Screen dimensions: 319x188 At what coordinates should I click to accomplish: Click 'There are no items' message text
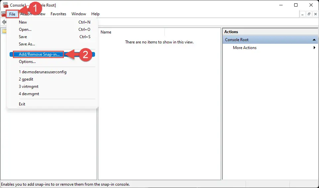[159, 42]
